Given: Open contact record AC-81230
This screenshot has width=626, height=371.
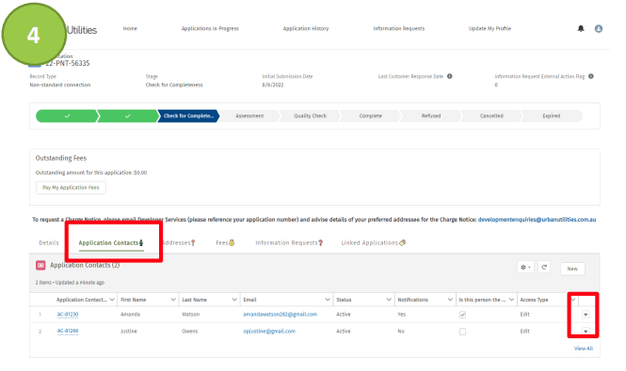Looking at the screenshot, I should (x=68, y=315).
